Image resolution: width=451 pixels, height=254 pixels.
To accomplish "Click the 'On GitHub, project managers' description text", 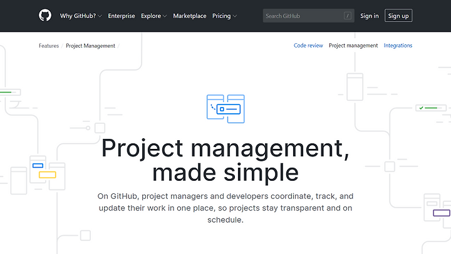I will coord(225,208).
